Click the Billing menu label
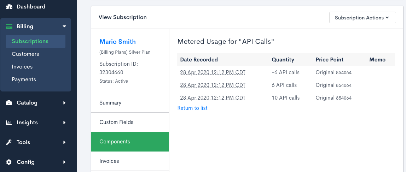Viewport: 406px width, 172px height. point(25,26)
